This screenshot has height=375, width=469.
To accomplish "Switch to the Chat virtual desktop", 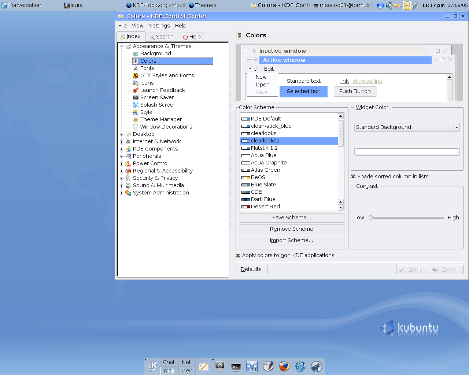I will point(169,362).
